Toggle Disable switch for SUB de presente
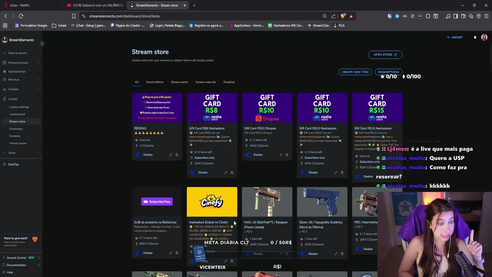Viewport: 492px width, 277px height. point(139,253)
